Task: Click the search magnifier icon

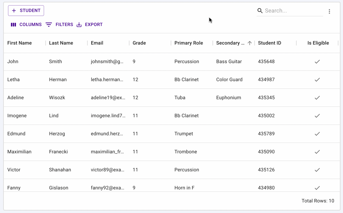Action: (260, 11)
